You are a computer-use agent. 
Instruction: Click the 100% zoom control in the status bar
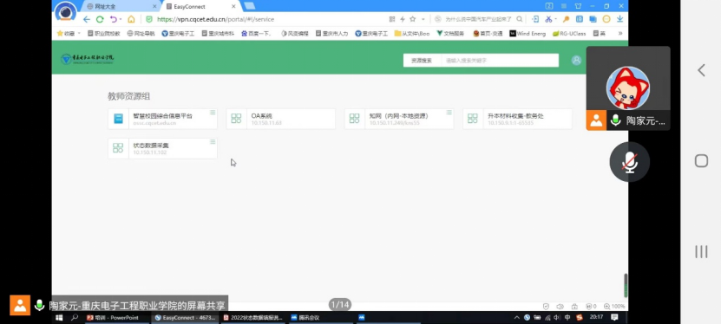pos(614,306)
